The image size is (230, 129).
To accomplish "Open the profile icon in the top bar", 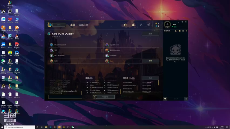I will point(125,25).
